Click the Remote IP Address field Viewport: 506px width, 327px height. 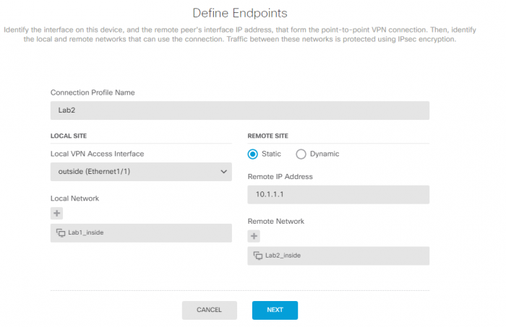338,195
